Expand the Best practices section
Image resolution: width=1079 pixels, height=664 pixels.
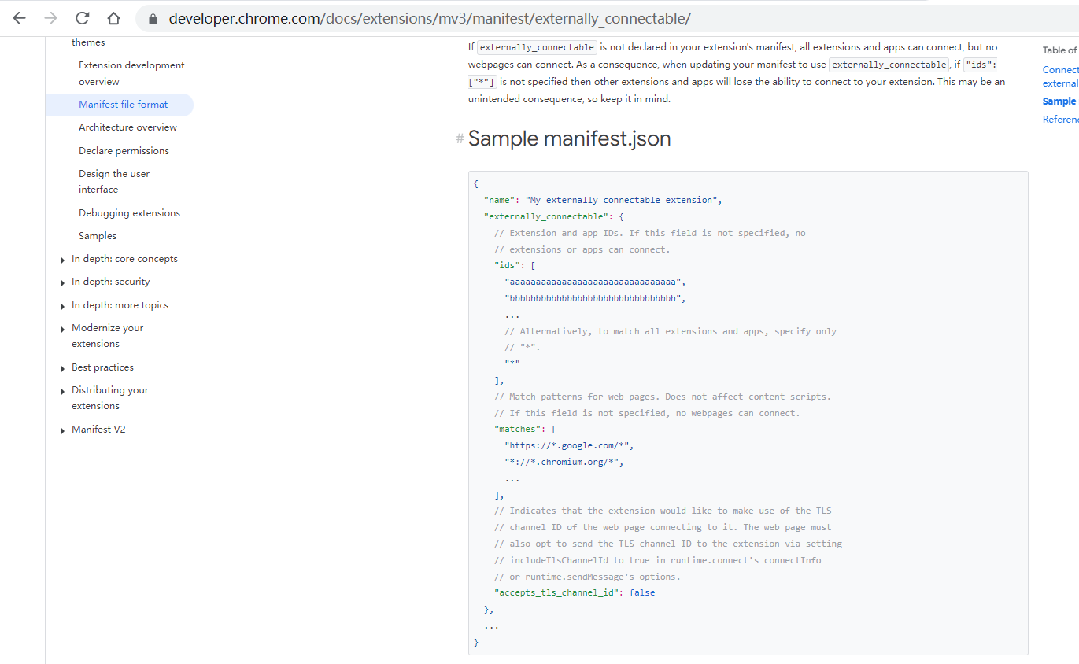(62, 367)
